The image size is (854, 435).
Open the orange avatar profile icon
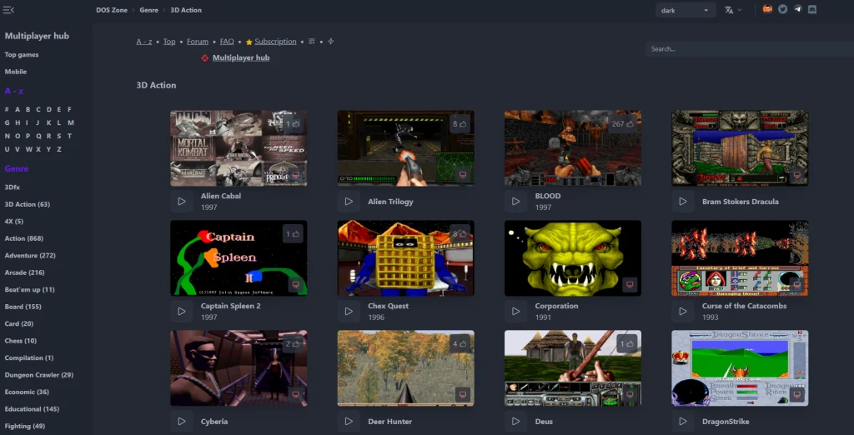point(767,9)
